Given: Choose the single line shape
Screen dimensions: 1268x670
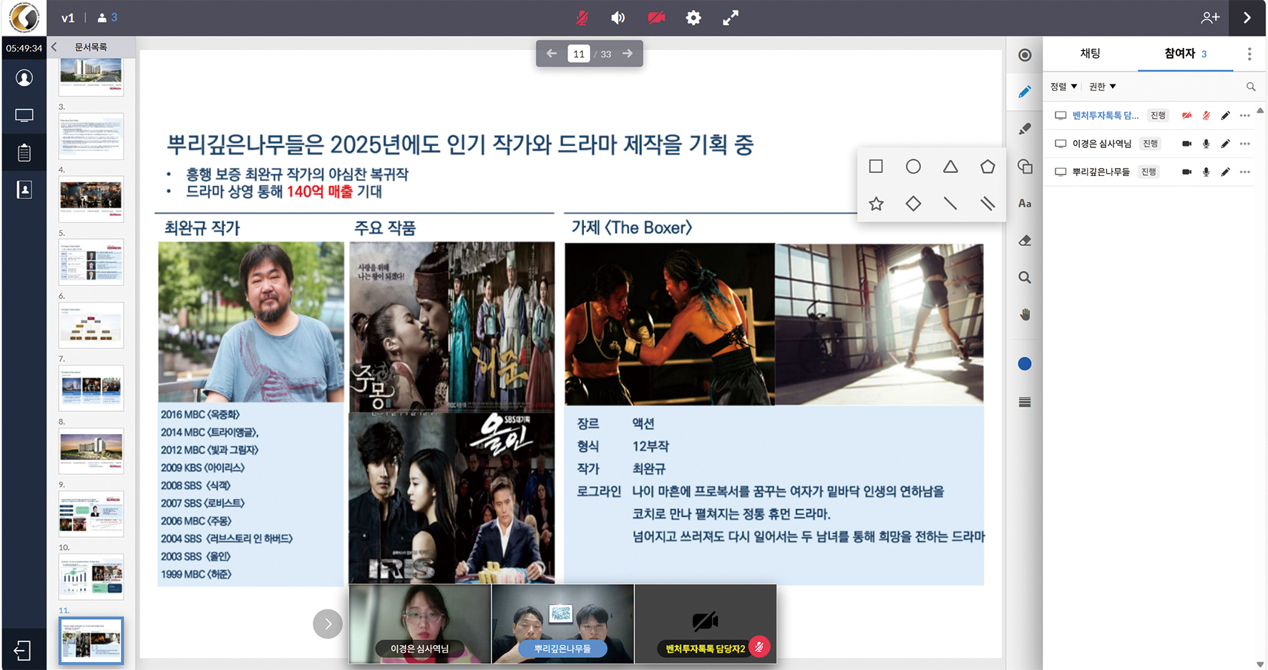Looking at the screenshot, I should 950,204.
